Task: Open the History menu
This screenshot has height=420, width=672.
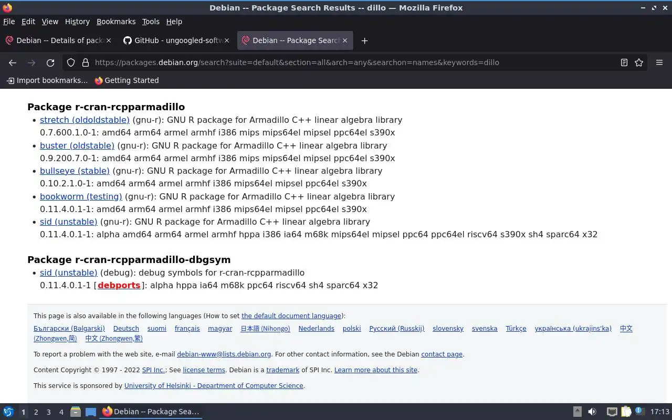Action: (77, 22)
